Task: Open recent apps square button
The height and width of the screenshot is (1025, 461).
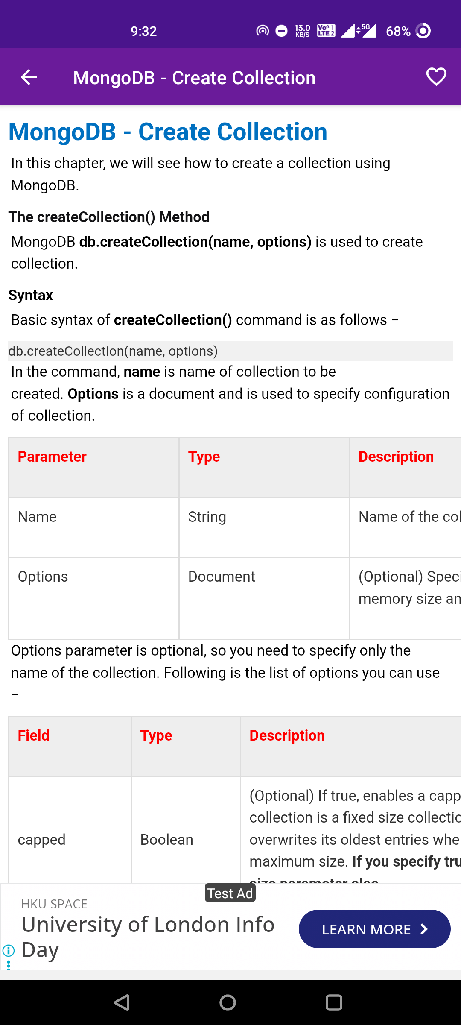Action: pos(334,1002)
